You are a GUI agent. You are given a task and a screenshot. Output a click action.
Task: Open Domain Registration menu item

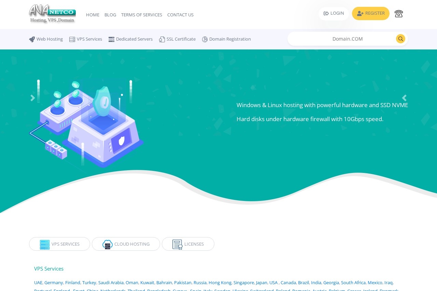[x=226, y=39]
